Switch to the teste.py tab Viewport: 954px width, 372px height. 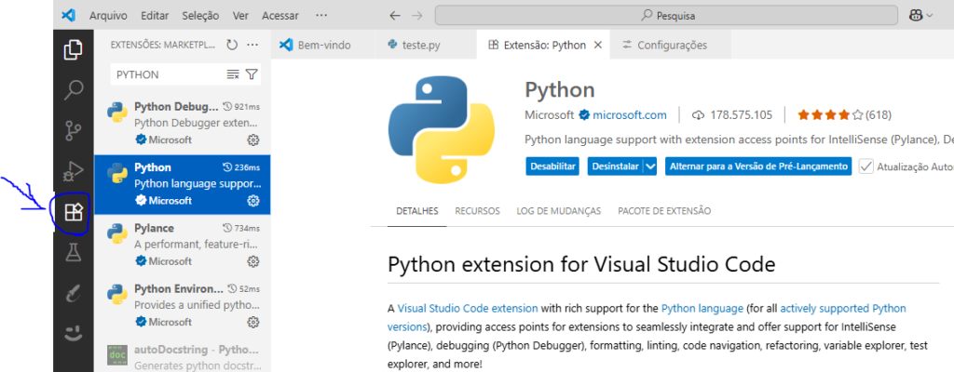click(418, 45)
